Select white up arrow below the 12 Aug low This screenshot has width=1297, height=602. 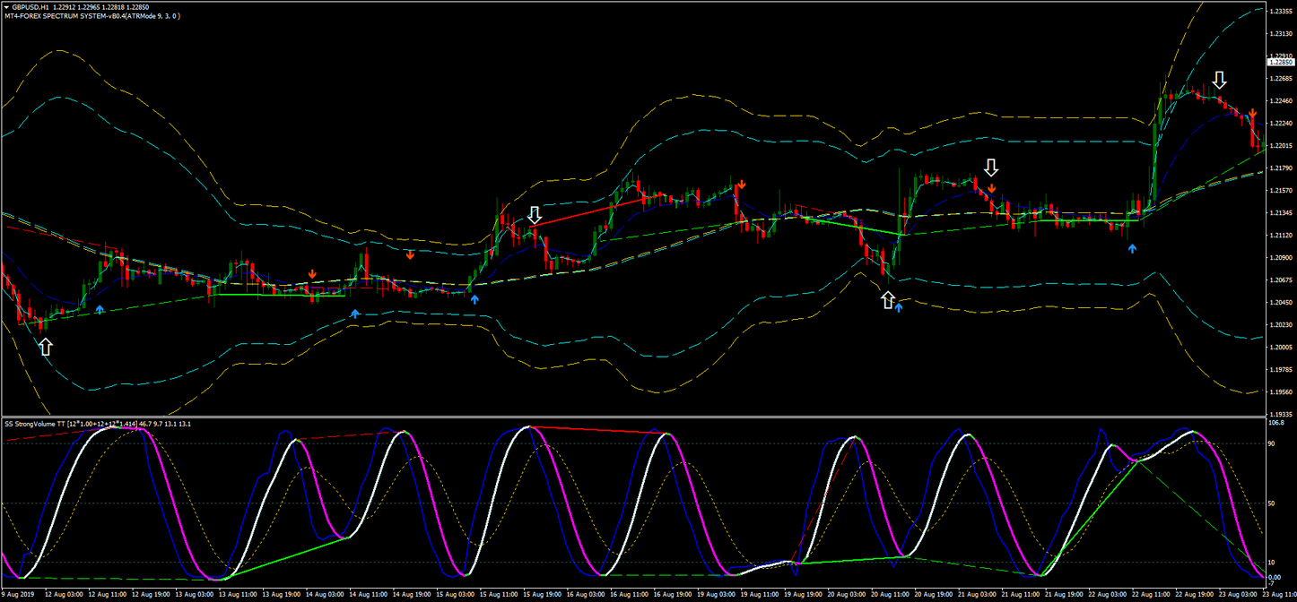46,347
